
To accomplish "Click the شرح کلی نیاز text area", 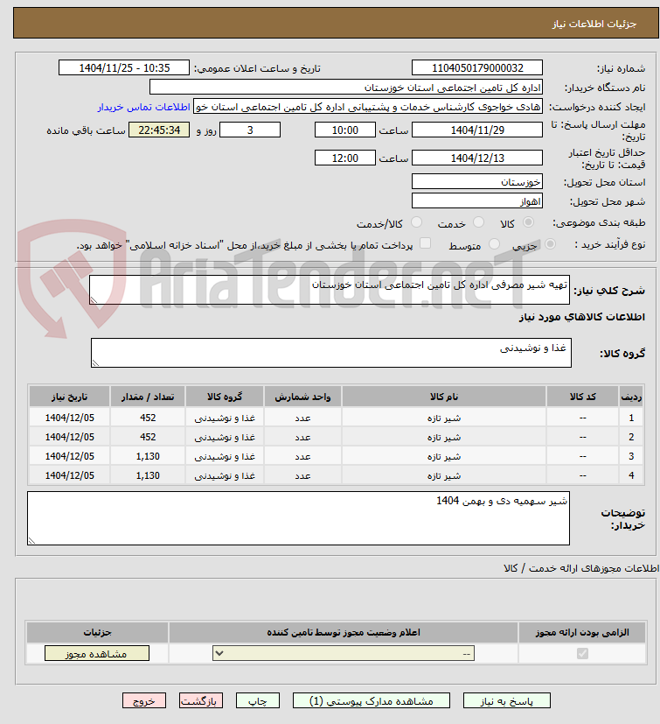I will tap(330, 290).
